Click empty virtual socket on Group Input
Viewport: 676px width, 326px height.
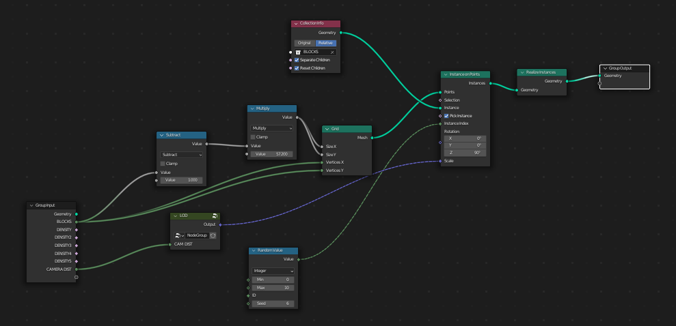coord(77,277)
